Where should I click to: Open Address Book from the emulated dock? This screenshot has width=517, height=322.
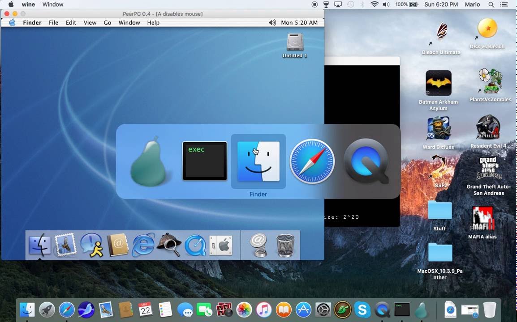tap(117, 245)
